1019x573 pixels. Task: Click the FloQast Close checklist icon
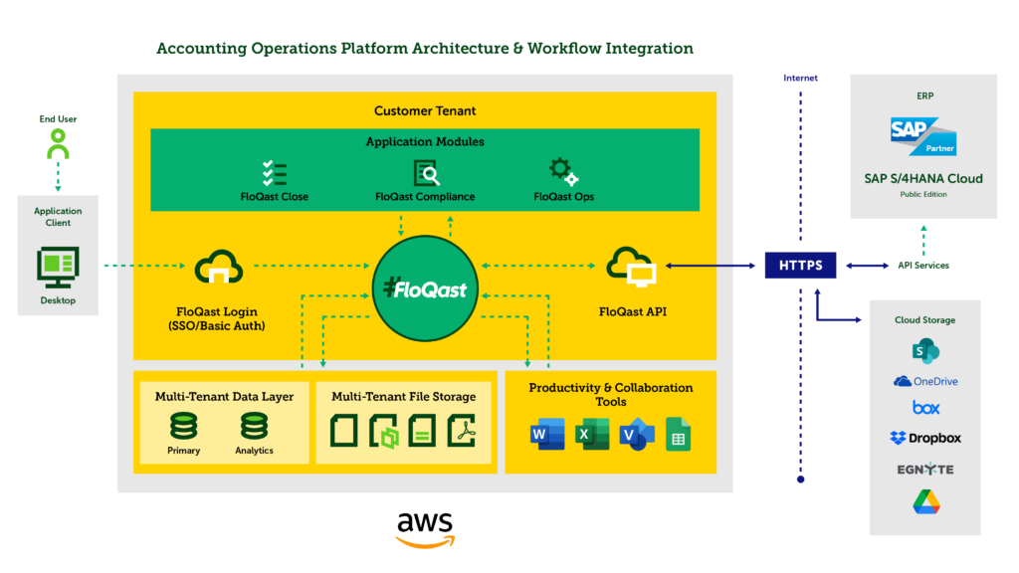click(x=275, y=173)
